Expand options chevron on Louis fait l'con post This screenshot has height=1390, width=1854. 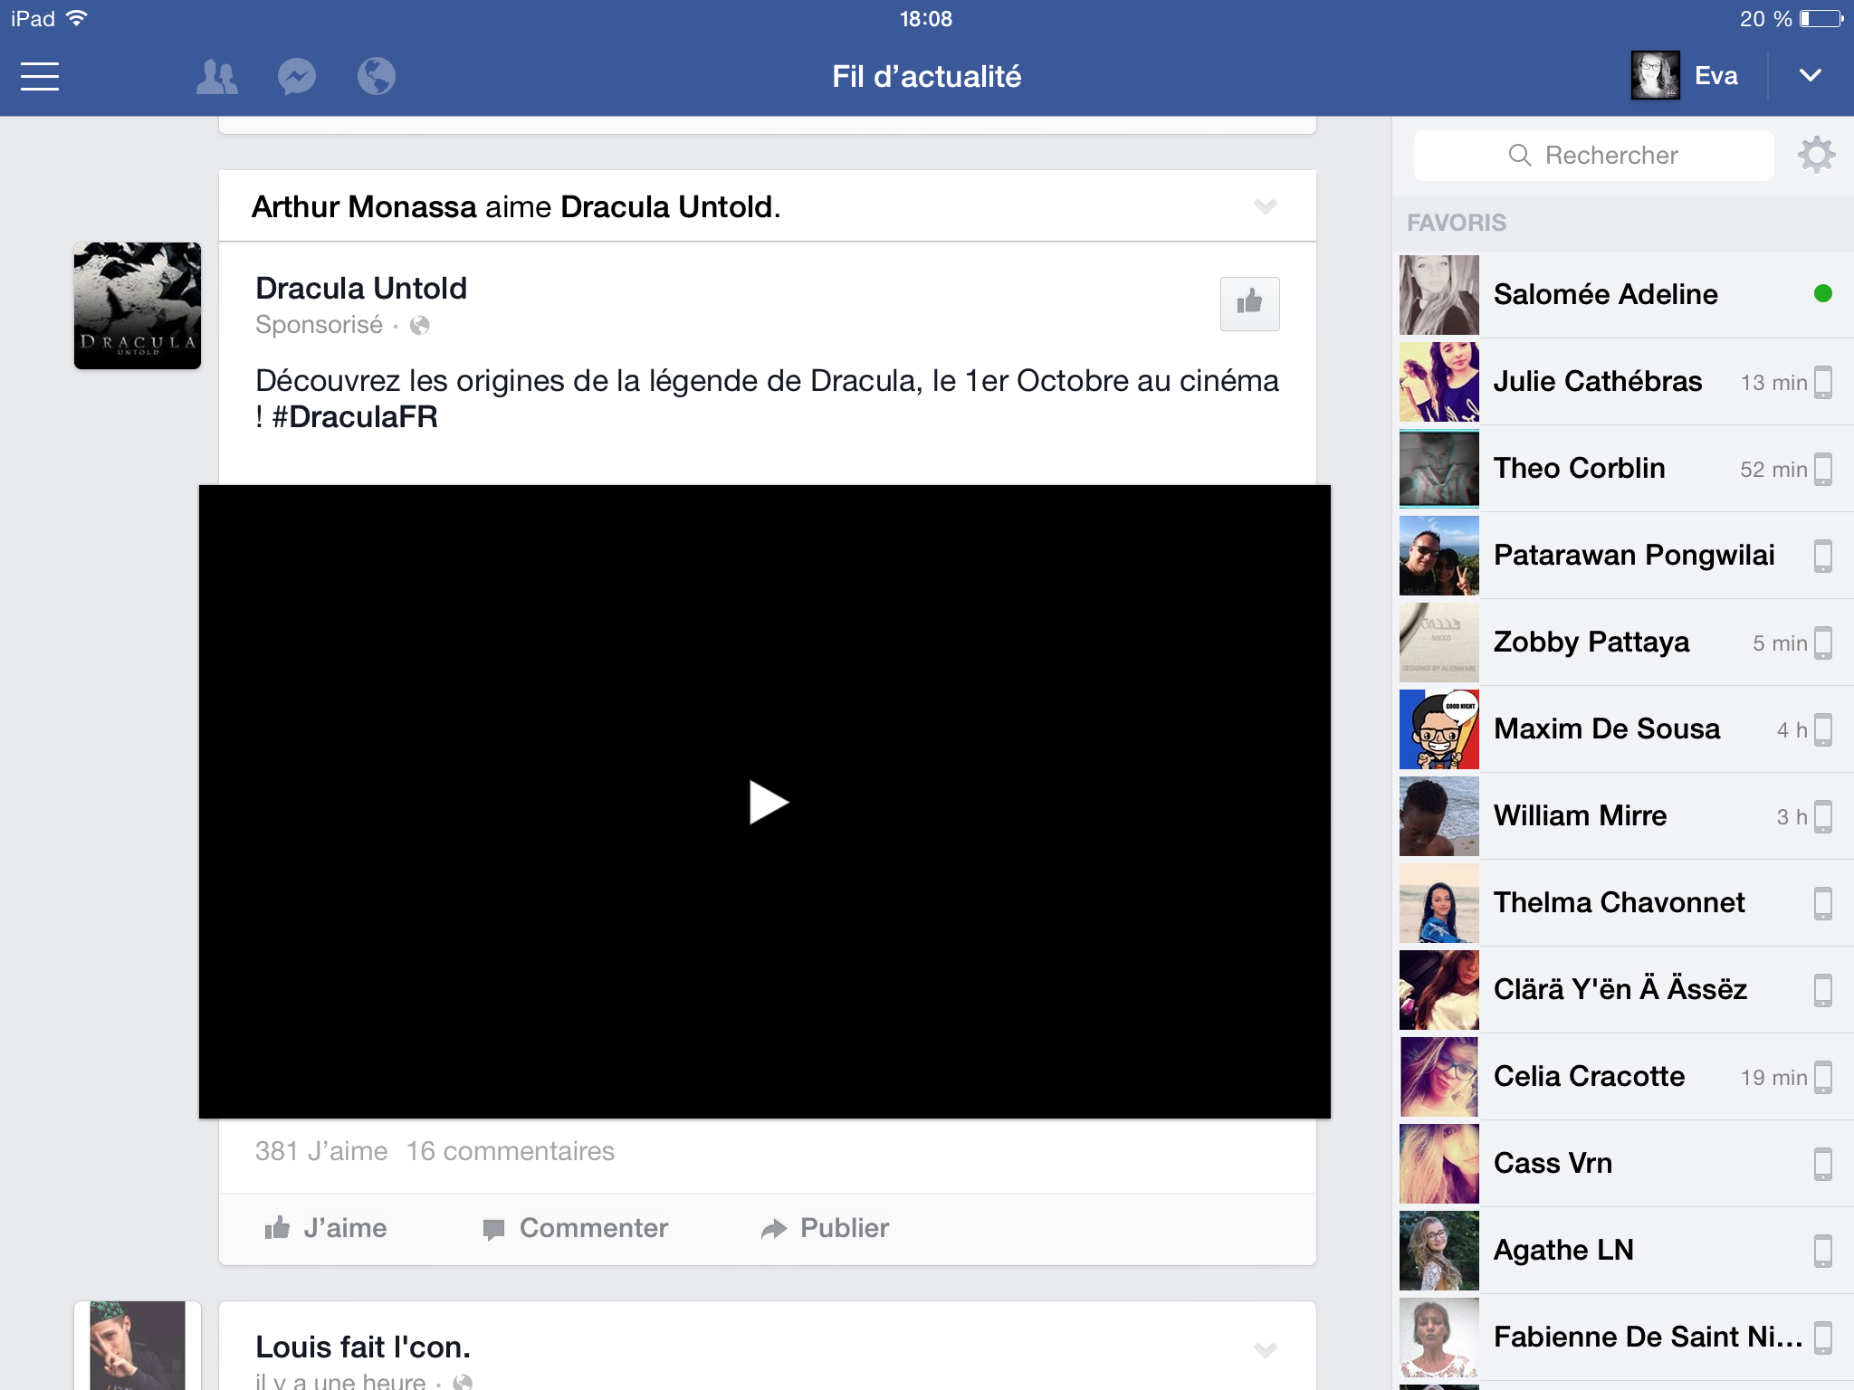tap(1266, 1350)
